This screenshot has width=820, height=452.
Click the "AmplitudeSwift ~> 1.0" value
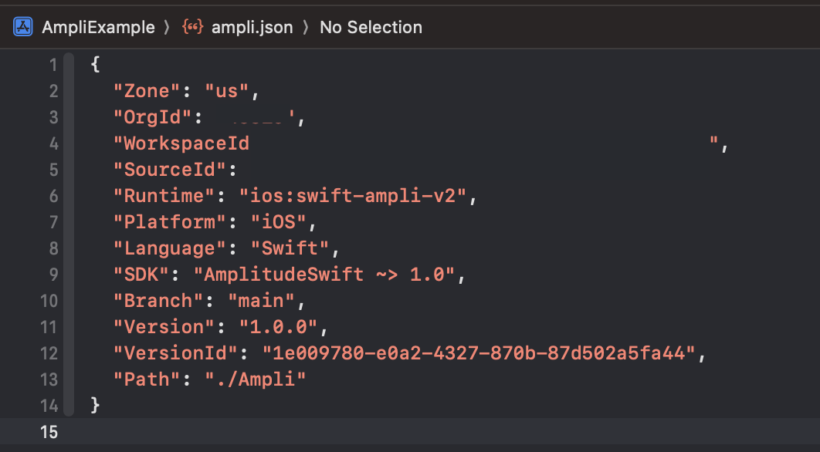[x=324, y=274]
